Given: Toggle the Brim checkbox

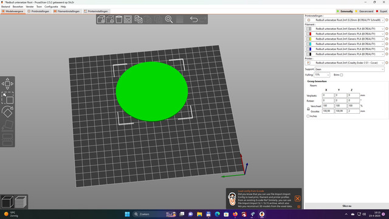Looking at the screenshot, I should pos(342,75).
